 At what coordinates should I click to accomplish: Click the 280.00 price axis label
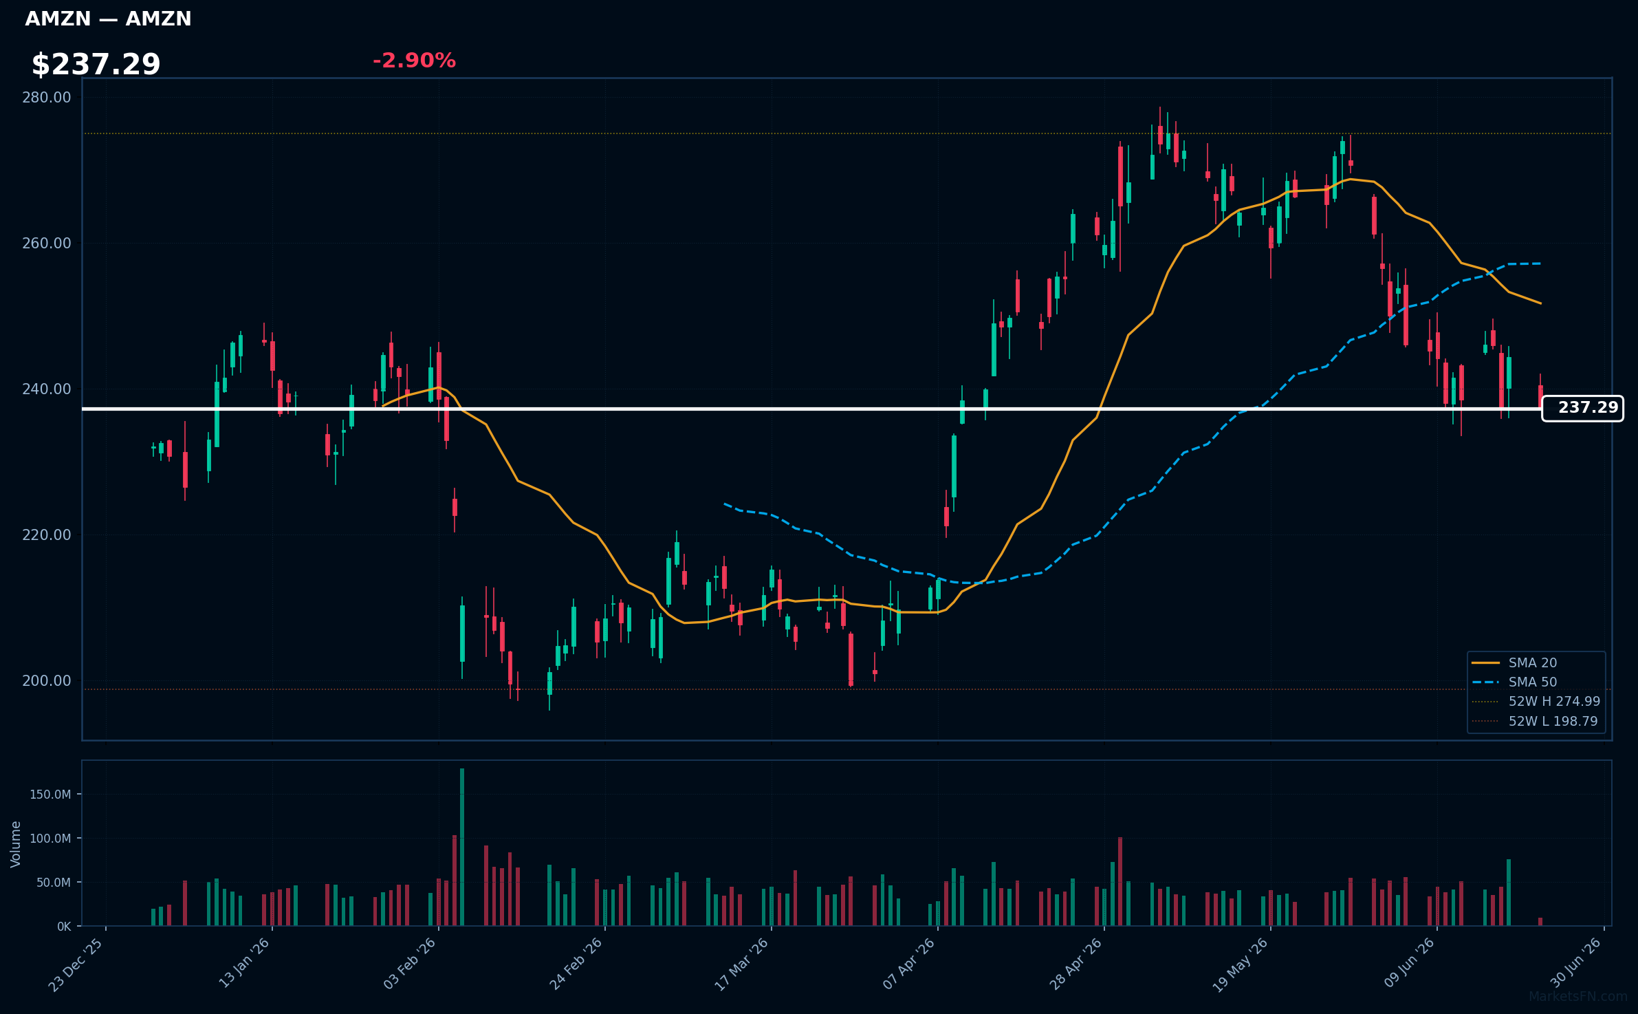pos(47,97)
